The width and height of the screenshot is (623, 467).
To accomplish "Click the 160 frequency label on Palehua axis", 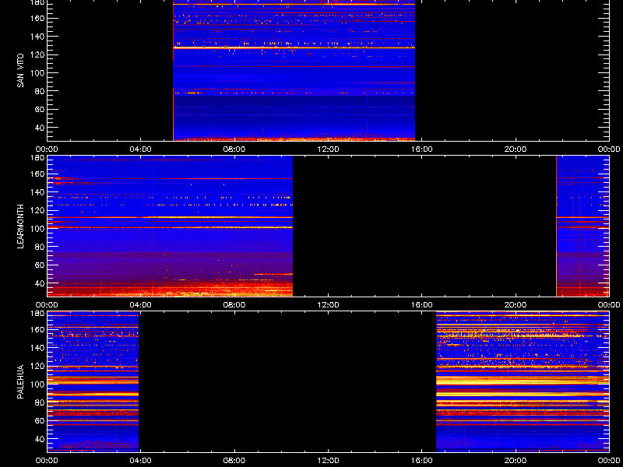I will pyautogui.click(x=37, y=329).
